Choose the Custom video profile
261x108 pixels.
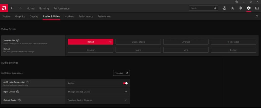click(x=233, y=50)
